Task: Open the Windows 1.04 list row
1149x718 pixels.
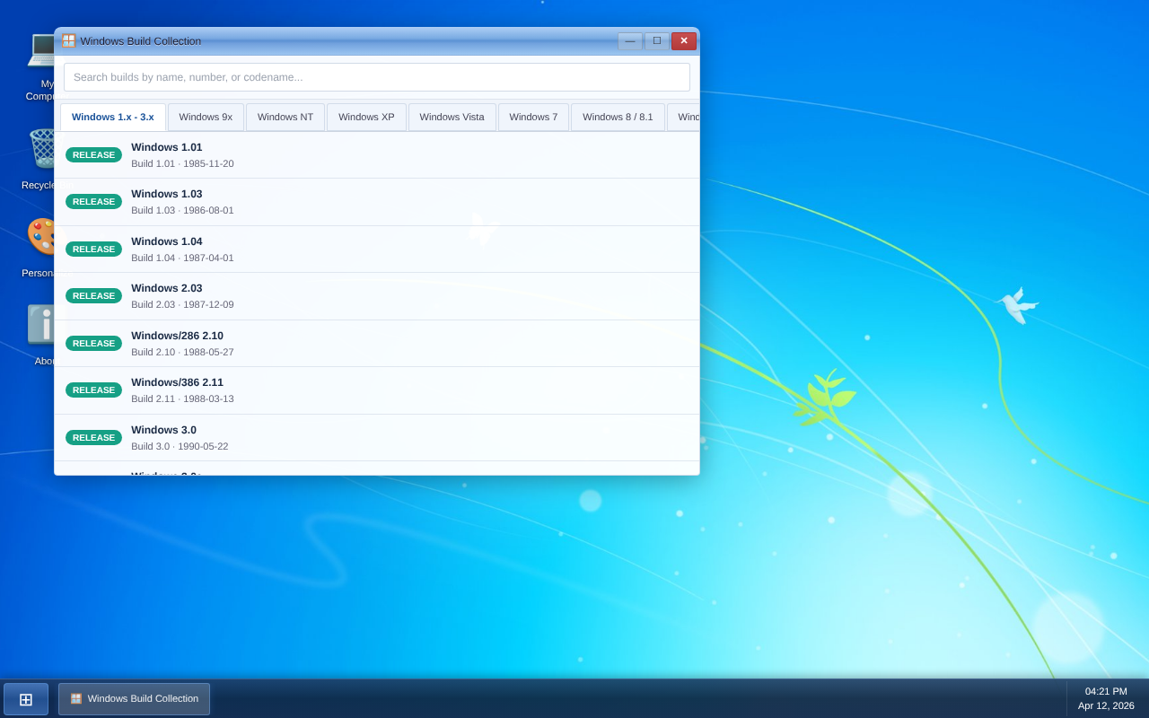Action: pyautogui.click(x=377, y=250)
